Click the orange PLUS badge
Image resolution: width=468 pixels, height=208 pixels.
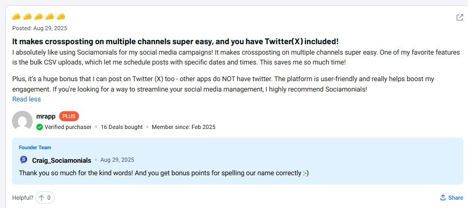point(69,116)
